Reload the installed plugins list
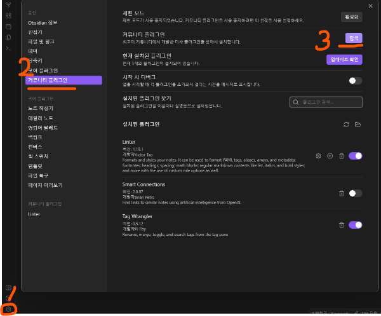The image size is (381, 316). pos(346,125)
